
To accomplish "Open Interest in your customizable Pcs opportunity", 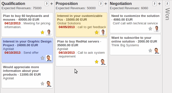I will (80, 18).
